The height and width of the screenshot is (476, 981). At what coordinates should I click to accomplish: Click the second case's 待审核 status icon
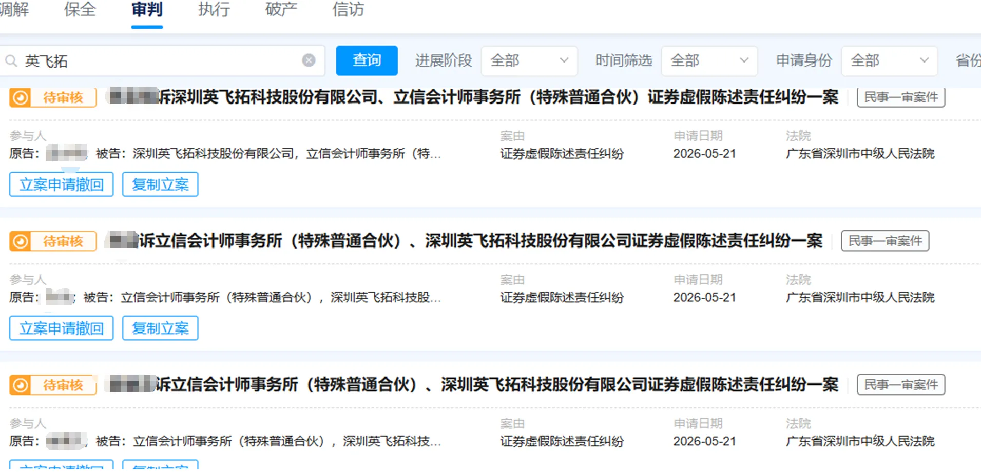21,241
